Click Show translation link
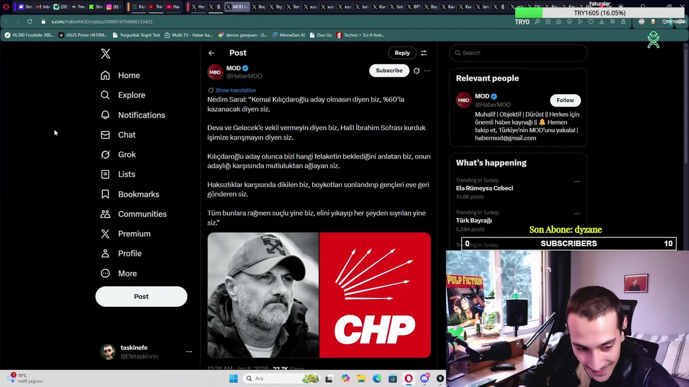The image size is (689, 387). pyautogui.click(x=235, y=90)
